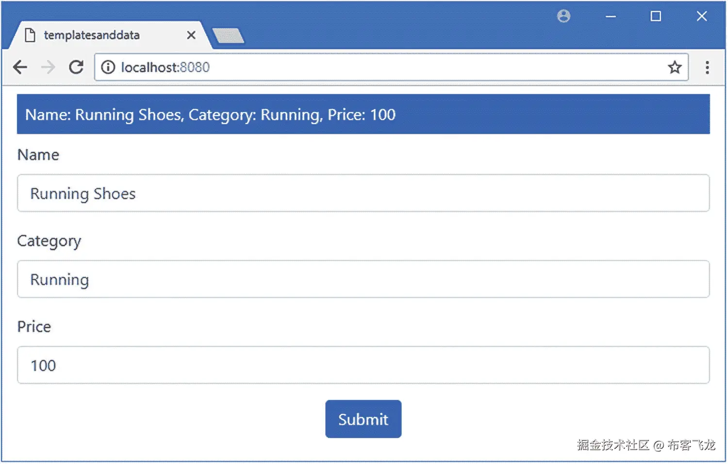The height and width of the screenshot is (464, 728).
Task: Maximize the browser window
Action: [655, 16]
